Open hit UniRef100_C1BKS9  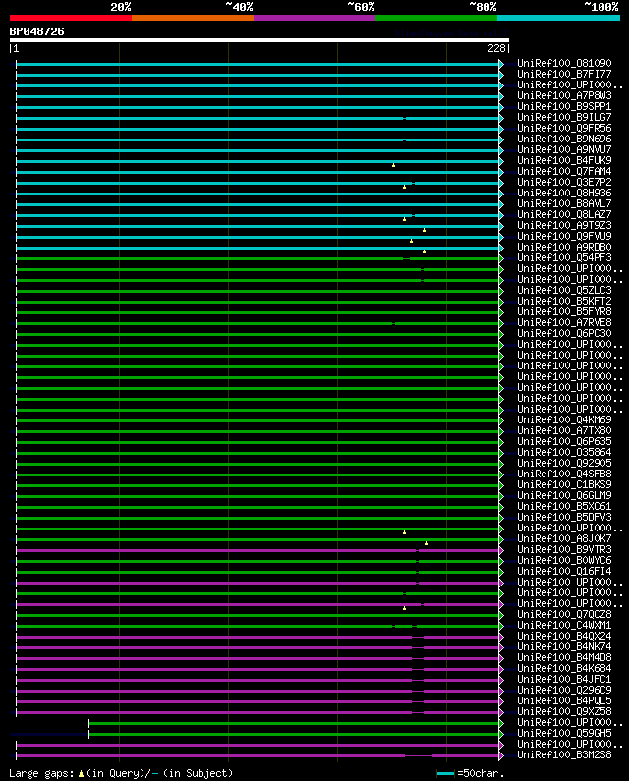pyautogui.click(x=564, y=484)
